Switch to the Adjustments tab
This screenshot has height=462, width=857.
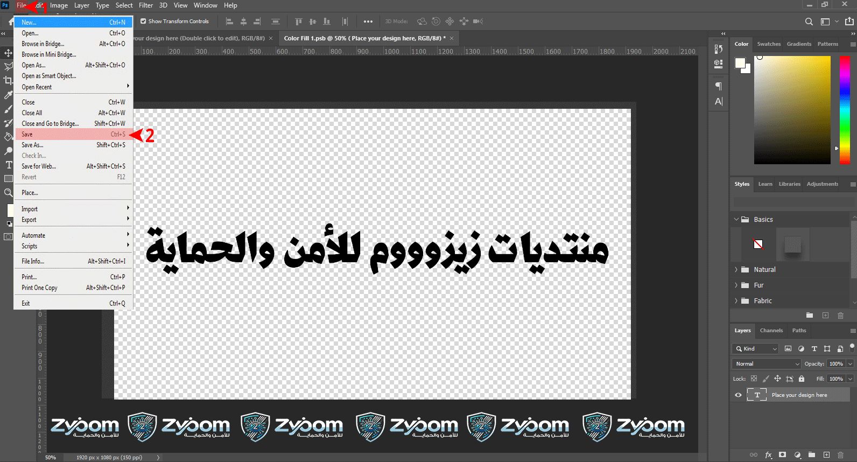(x=822, y=184)
